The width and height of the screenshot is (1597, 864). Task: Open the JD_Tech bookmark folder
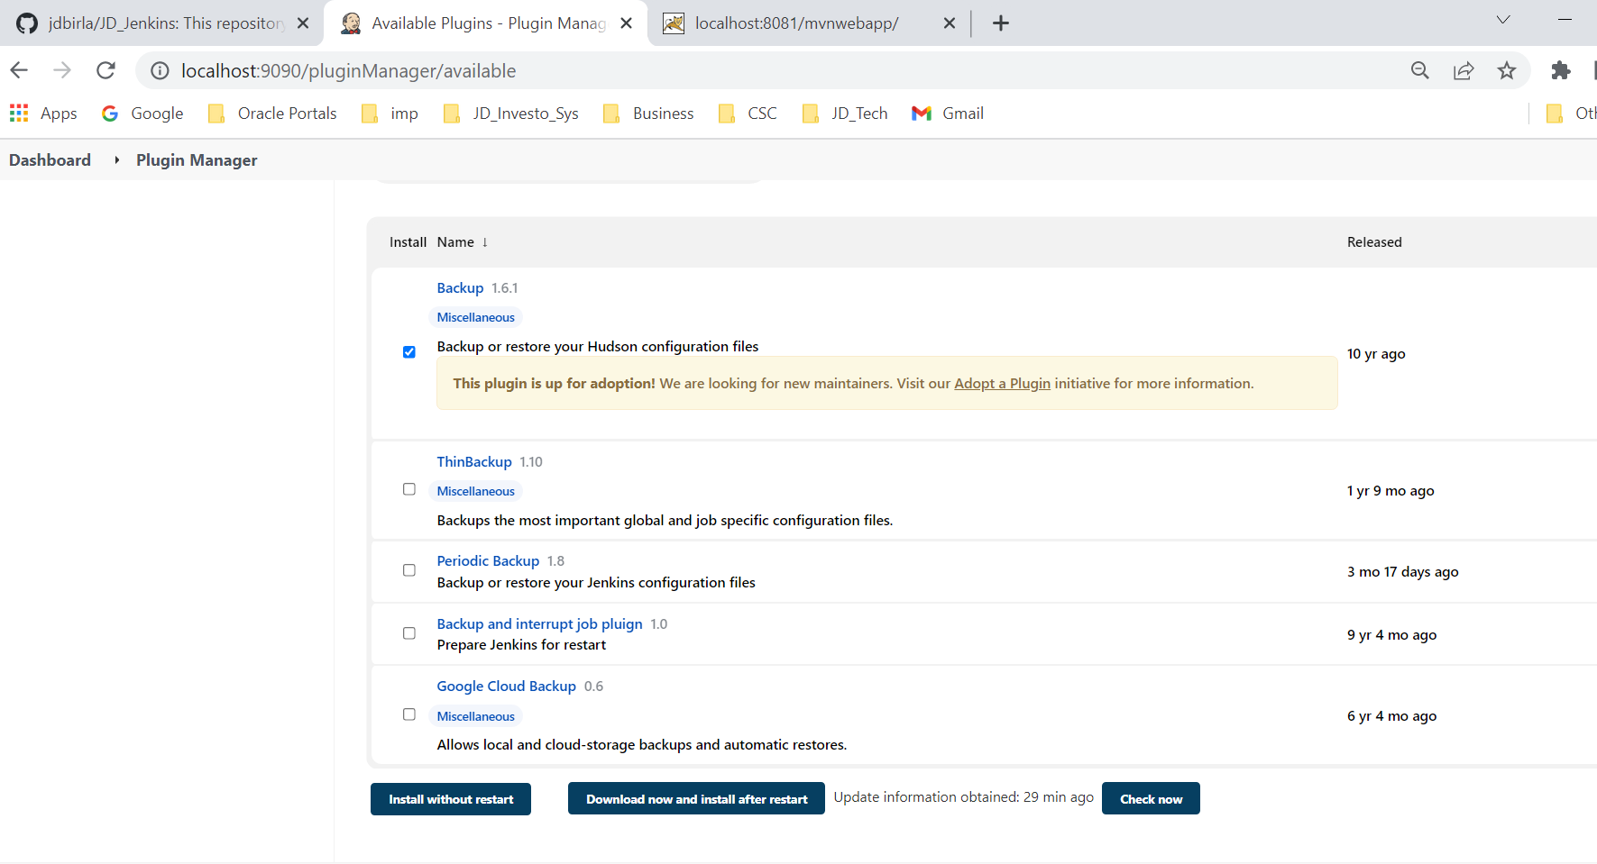[845, 114]
